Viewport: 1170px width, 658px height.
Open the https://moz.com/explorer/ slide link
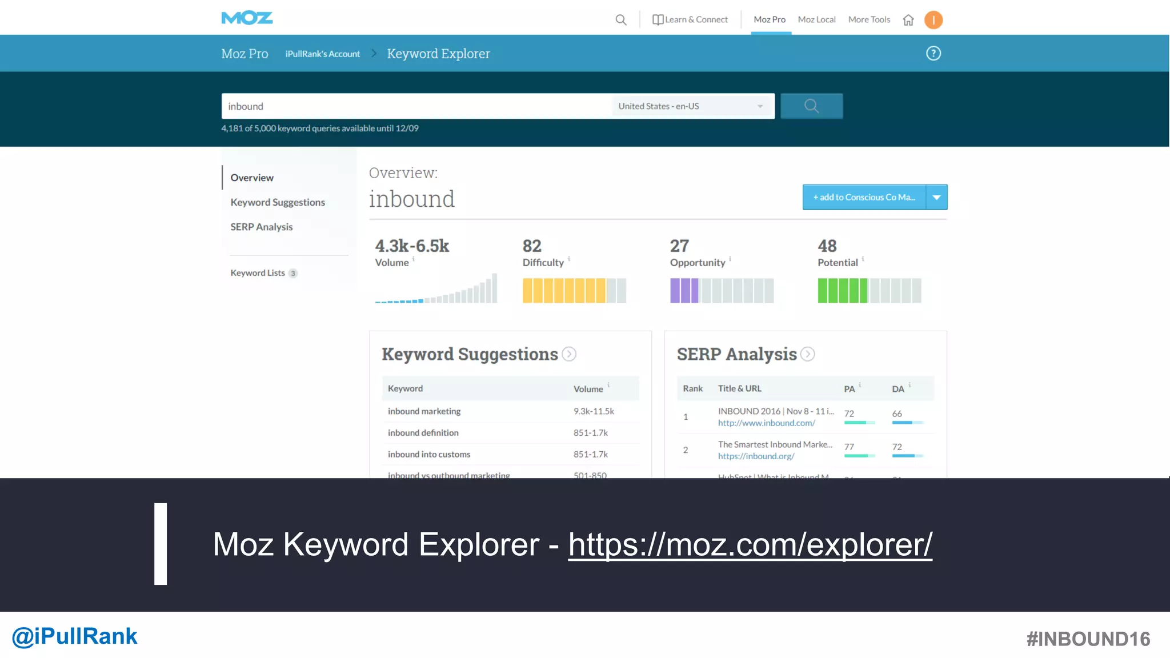[x=750, y=544]
